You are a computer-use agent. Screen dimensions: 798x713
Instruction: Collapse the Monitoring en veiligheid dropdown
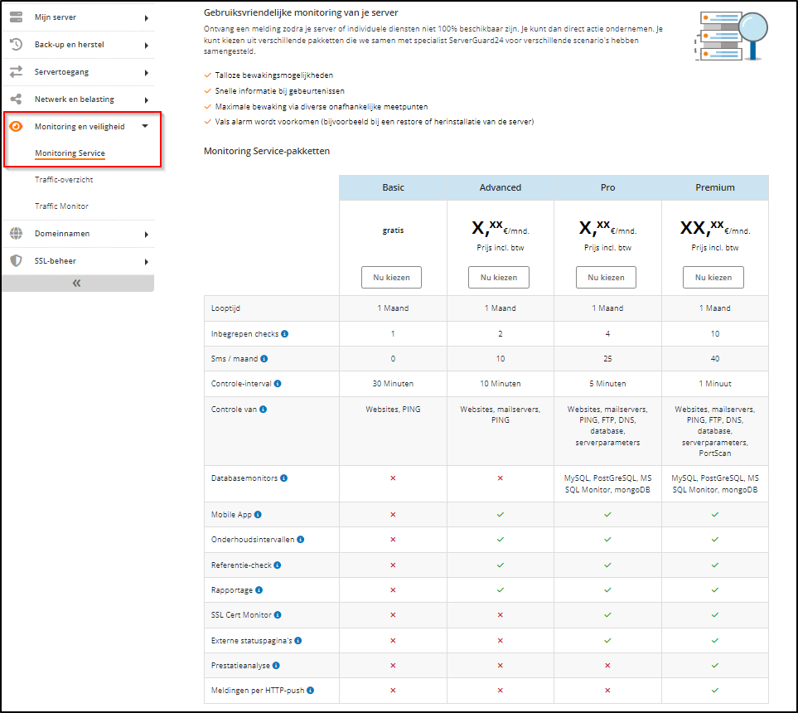[x=148, y=127]
